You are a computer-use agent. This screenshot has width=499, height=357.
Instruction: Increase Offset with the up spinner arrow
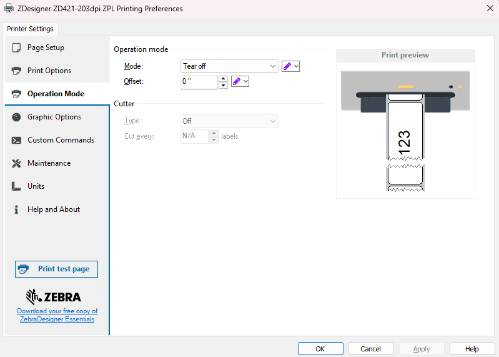223,78
